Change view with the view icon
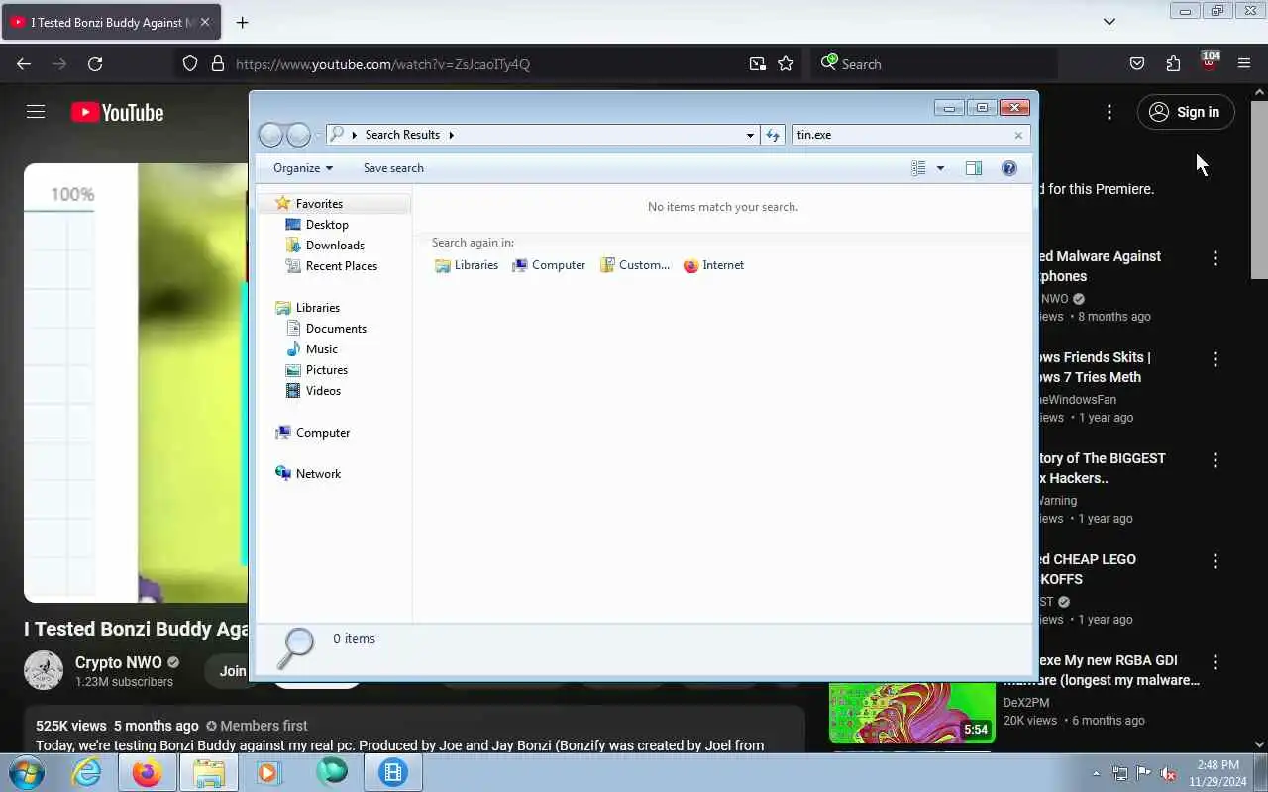Image resolution: width=1268 pixels, height=792 pixels. point(918,168)
